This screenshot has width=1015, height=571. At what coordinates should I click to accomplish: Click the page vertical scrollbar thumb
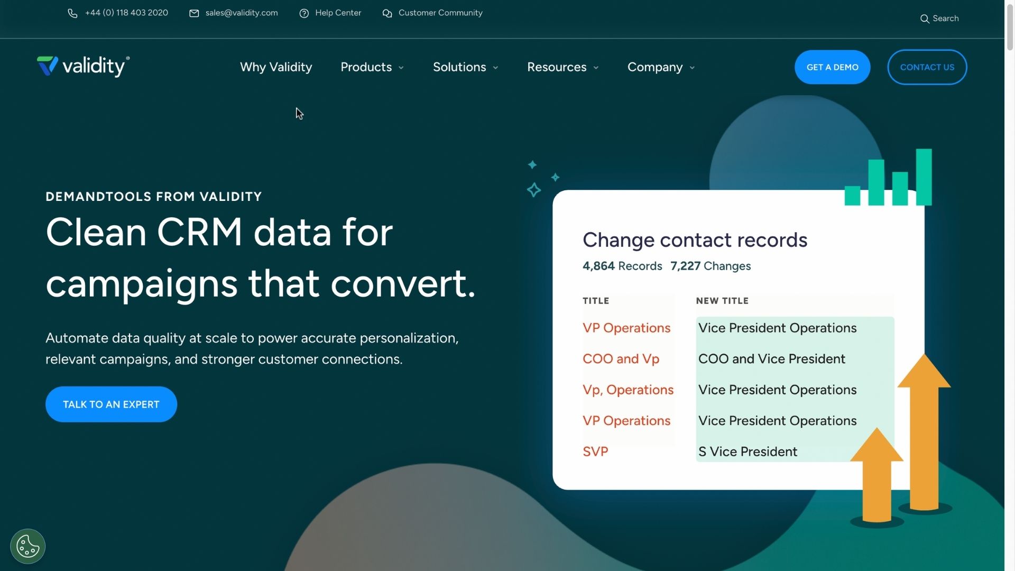pyautogui.click(x=1010, y=26)
